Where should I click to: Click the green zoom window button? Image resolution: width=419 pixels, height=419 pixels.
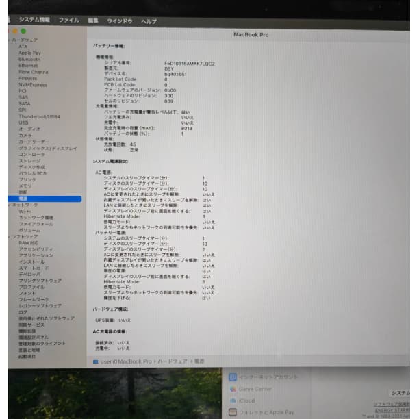pyautogui.click(x=23, y=31)
